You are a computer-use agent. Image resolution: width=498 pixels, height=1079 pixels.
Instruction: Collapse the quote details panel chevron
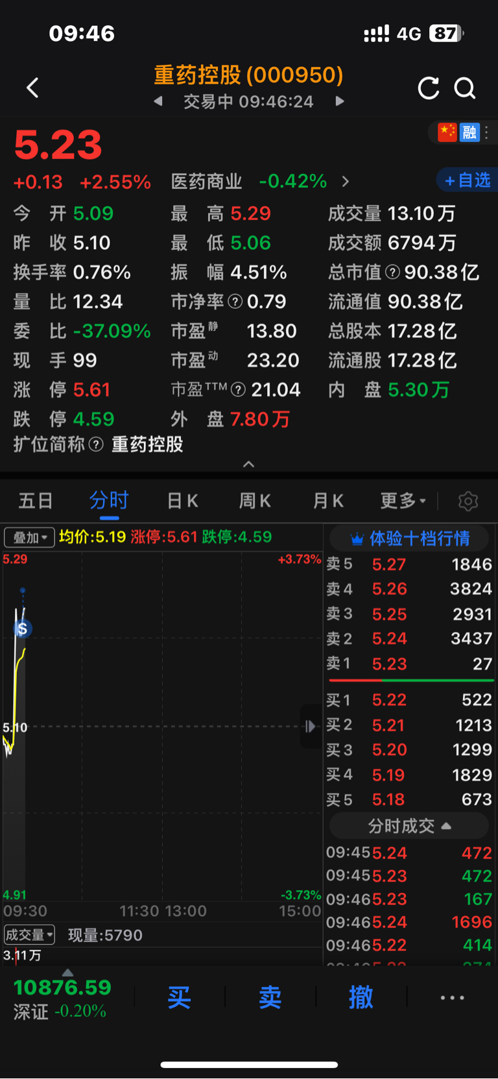tap(248, 464)
